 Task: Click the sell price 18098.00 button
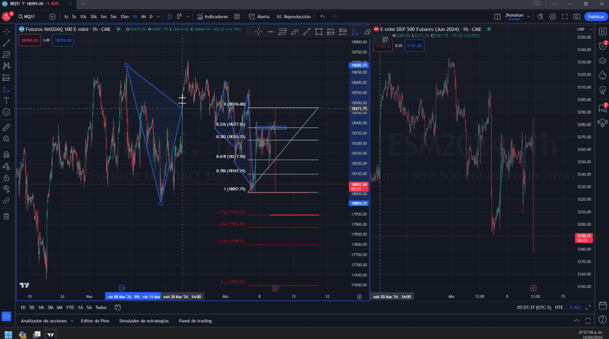click(x=30, y=40)
